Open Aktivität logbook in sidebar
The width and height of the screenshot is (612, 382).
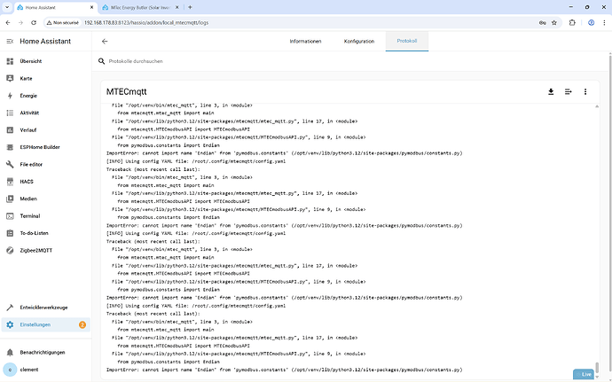[x=45, y=113]
